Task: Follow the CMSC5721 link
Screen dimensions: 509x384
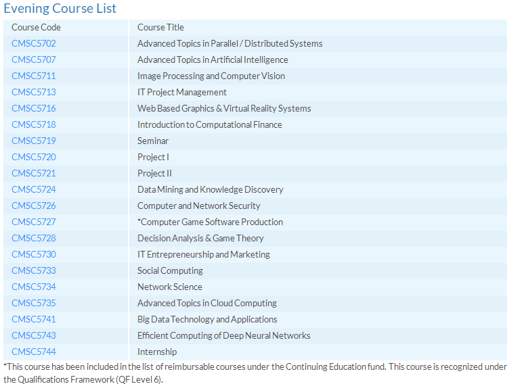Action: coord(34,173)
